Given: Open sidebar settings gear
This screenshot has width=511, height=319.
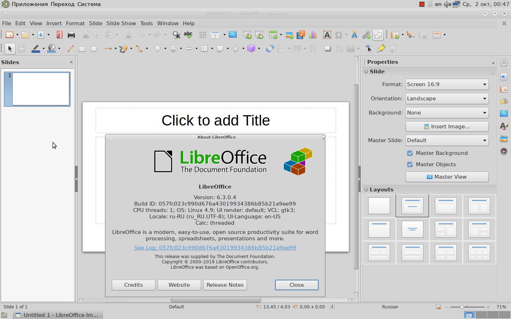Looking at the screenshot, I should tap(504, 63).
